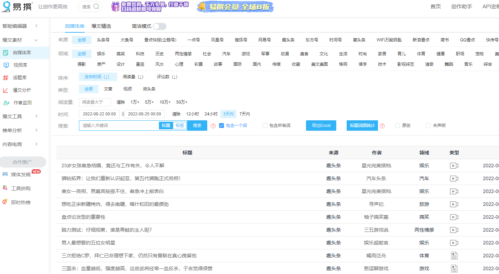This screenshot has height=274, width=499.
Task: Open the start date picker 2022-08-22
Action: pos(99,114)
